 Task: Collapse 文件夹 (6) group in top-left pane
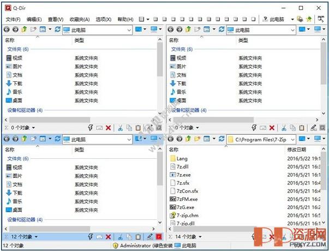click(18, 49)
